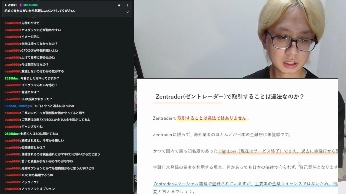346x194 pixels.
Task: Click osan9999 username beside ノックアウトオプション
Action: pos(12,189)
